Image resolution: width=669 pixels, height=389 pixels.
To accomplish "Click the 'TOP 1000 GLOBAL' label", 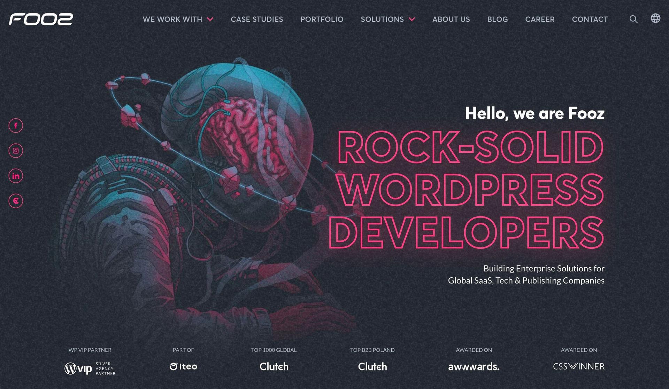I will 274,350.
